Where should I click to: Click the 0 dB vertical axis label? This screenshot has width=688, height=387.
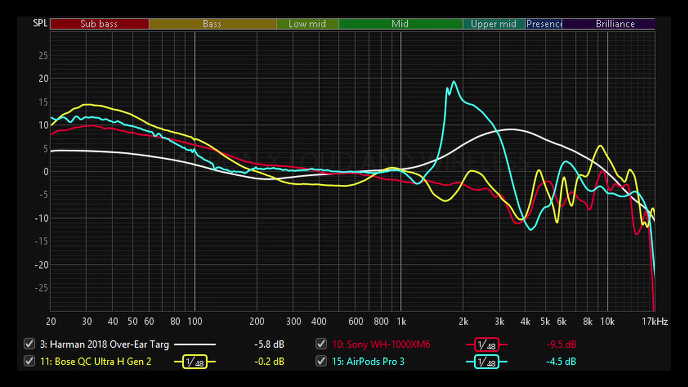pos(46,172)
